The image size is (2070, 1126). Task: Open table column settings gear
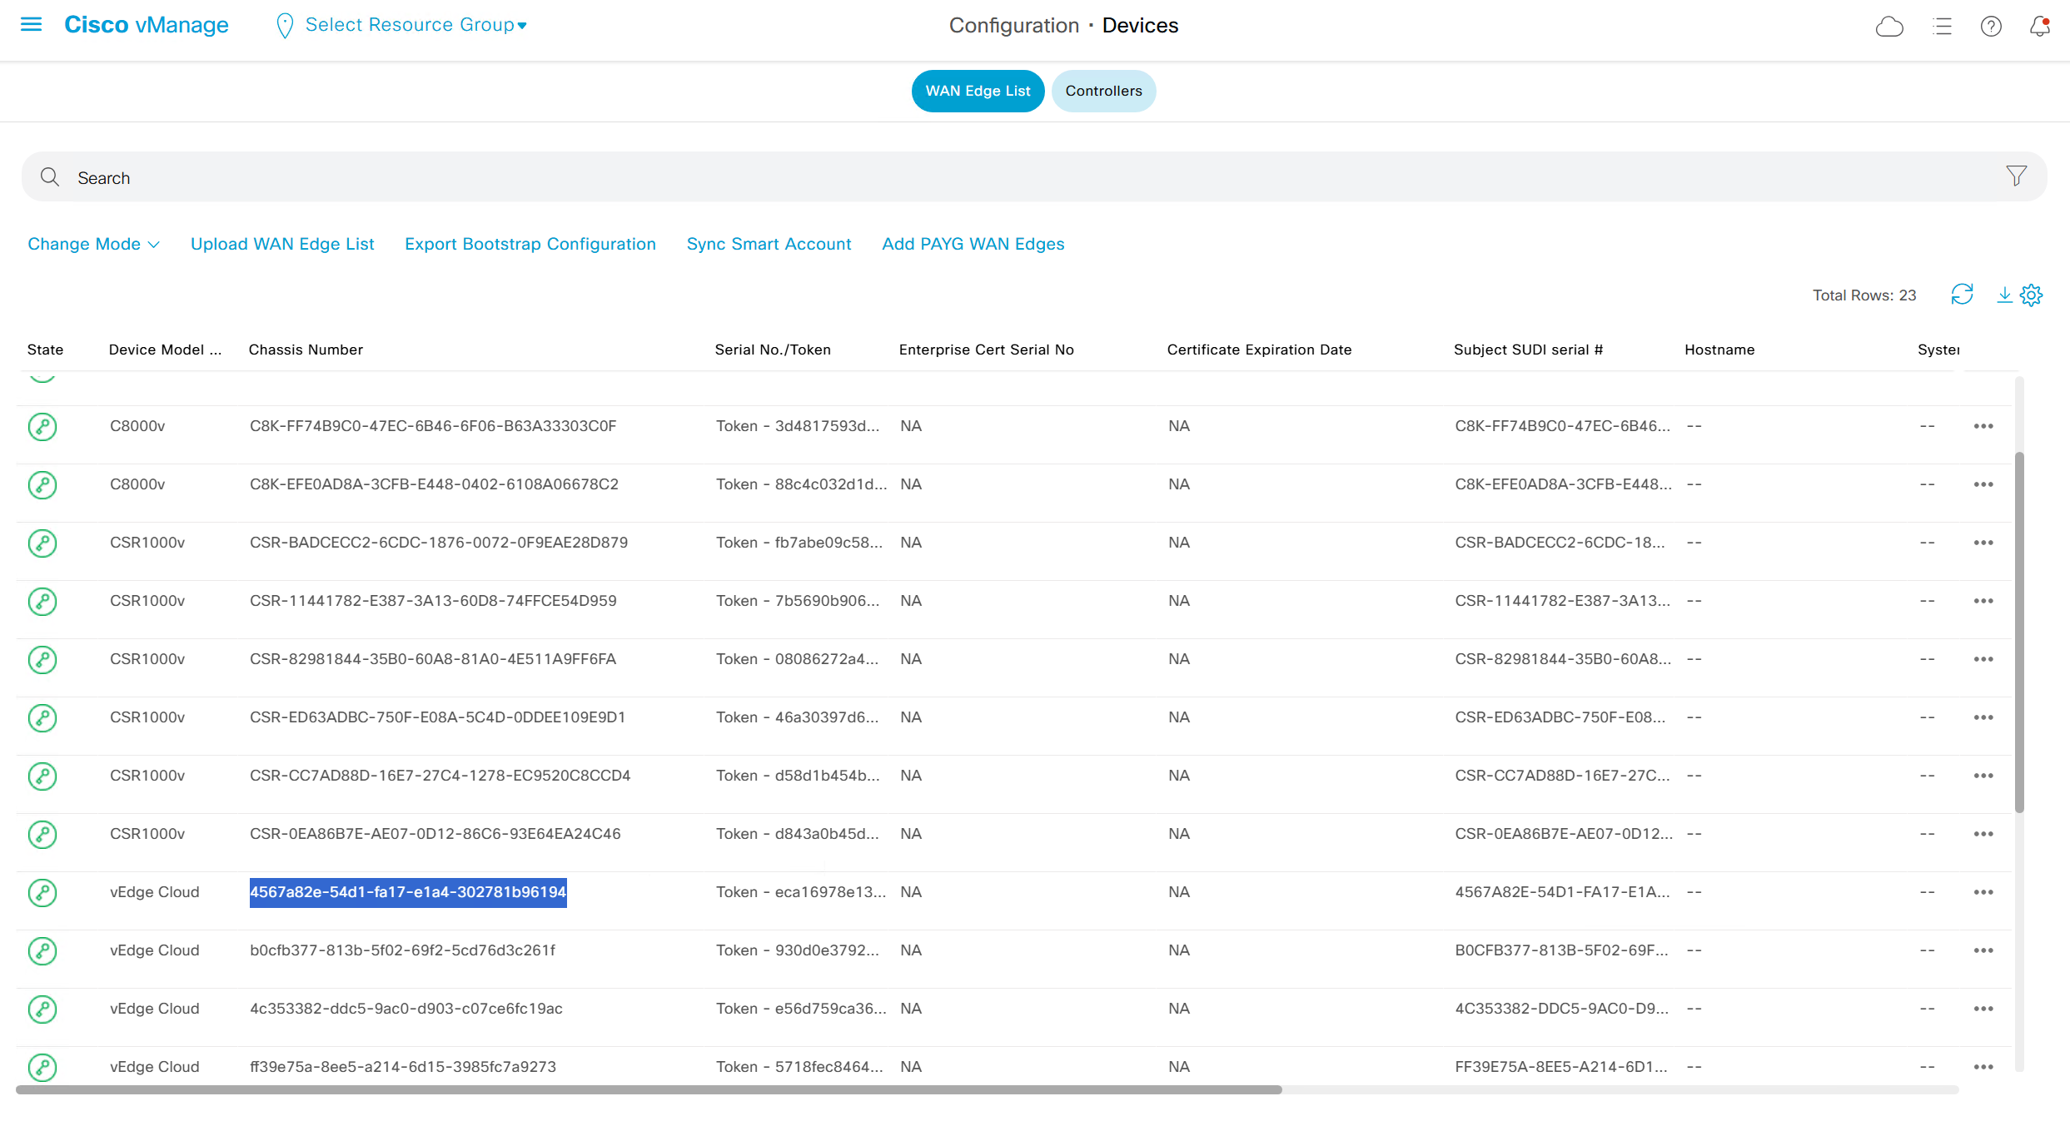pos(2032,295)
